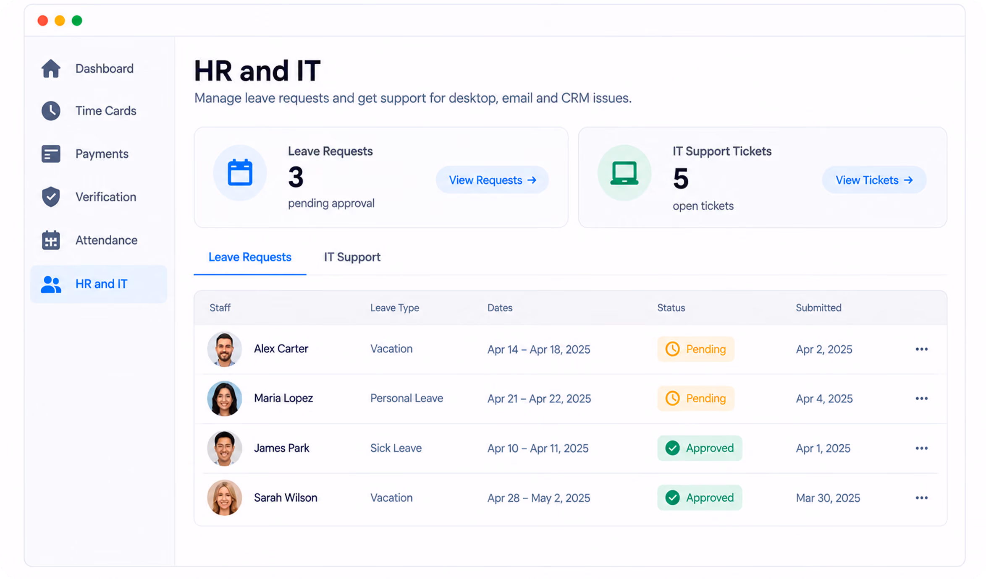
Task: Open the Dashboard sidebar item
Action: [x=99, y=68]
